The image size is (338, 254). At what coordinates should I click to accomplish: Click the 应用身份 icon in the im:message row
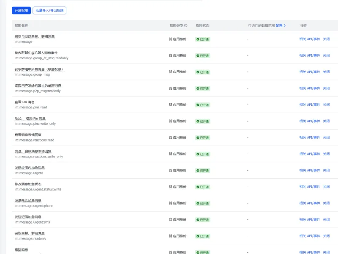[x=171, y=39]
